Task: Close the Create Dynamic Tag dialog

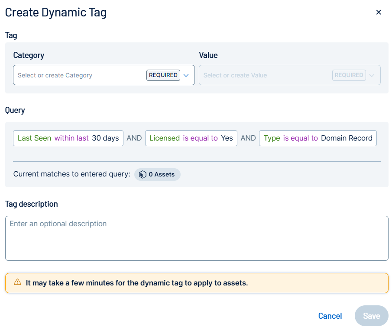Action: 378,12
